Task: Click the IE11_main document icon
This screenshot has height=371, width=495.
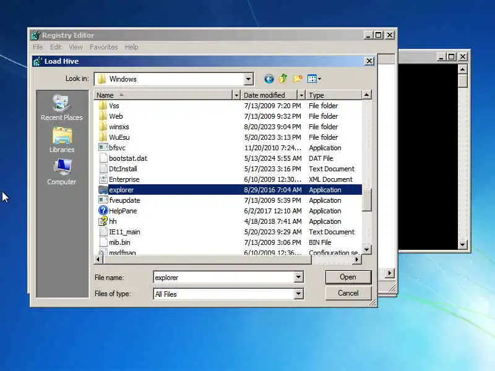Action: point(103,231)
